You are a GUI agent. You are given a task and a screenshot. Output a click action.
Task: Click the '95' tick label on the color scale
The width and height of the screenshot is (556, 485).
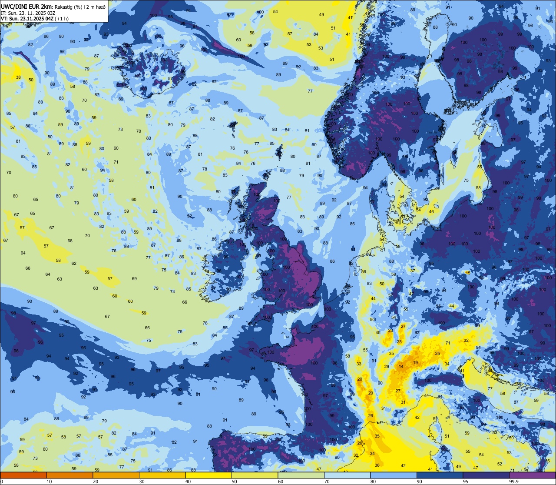(x=465, y=482)
